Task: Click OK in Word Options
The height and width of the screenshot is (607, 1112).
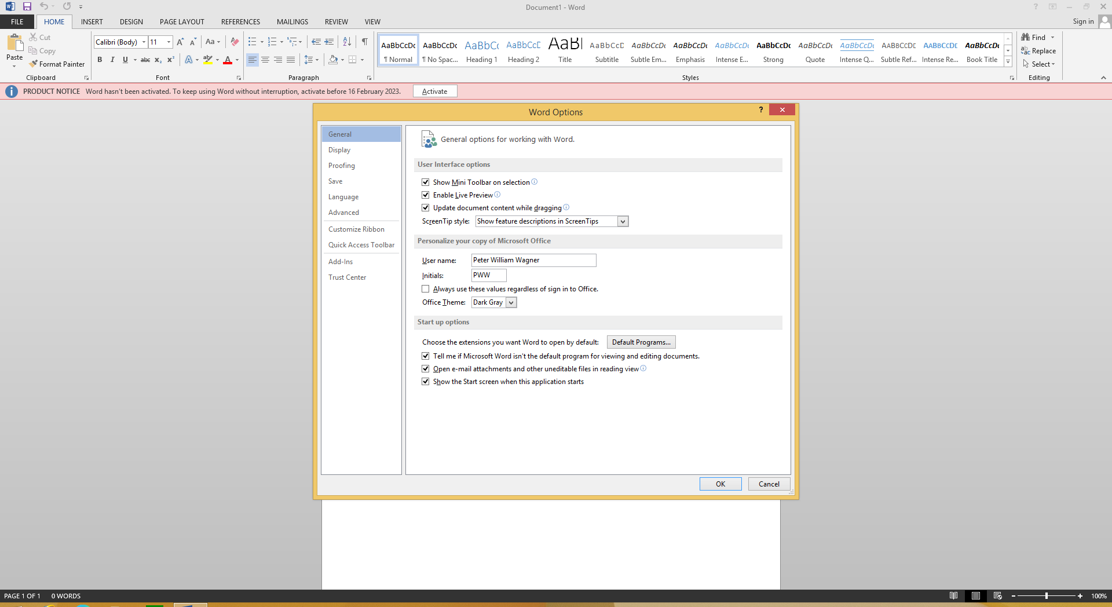Action: tap(720, 484)
